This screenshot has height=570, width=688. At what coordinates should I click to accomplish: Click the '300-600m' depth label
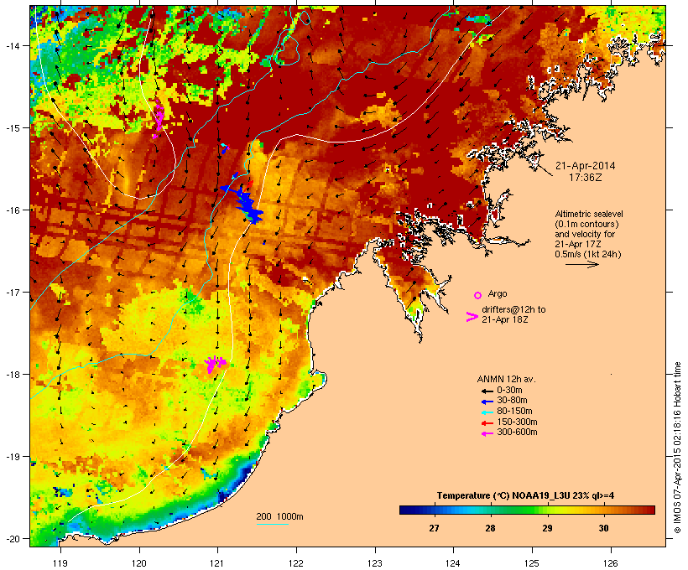[518, 433]
